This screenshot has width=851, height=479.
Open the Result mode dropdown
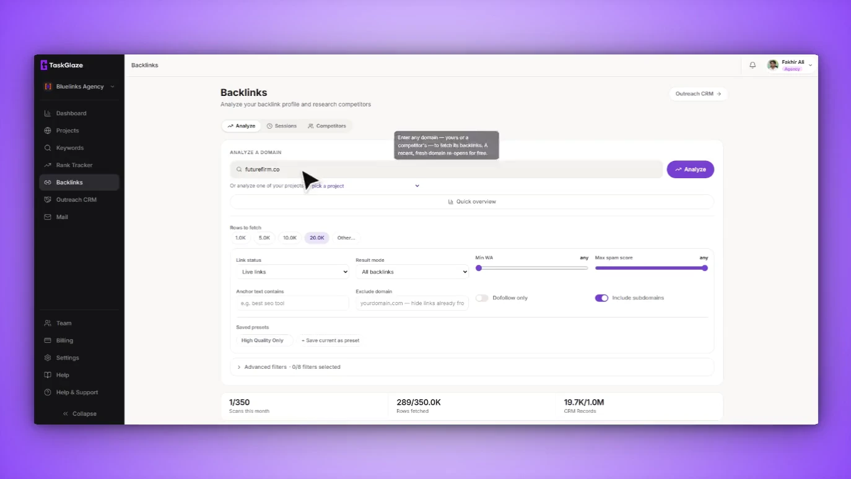point(412,272)
